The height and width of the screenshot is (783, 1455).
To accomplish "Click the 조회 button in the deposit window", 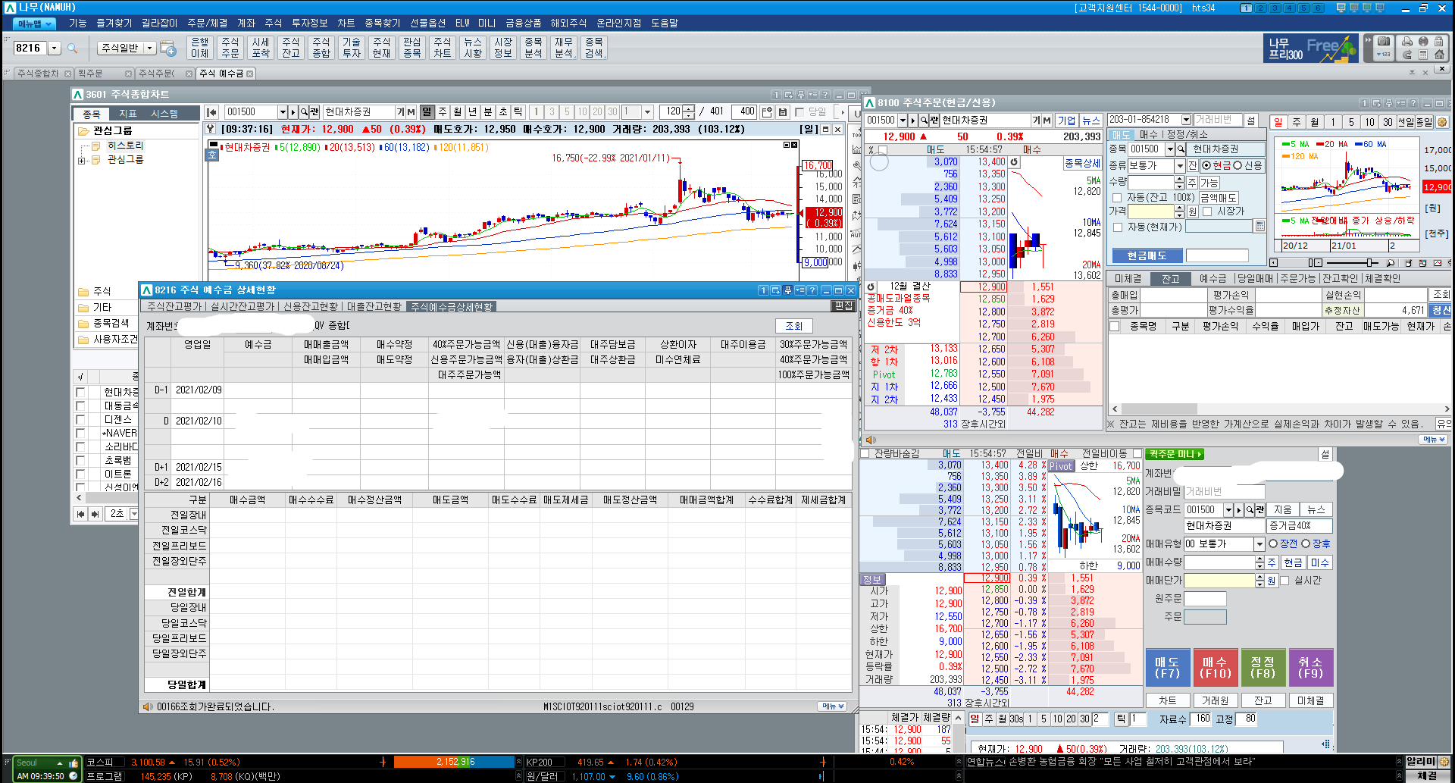I will (793, 326).
